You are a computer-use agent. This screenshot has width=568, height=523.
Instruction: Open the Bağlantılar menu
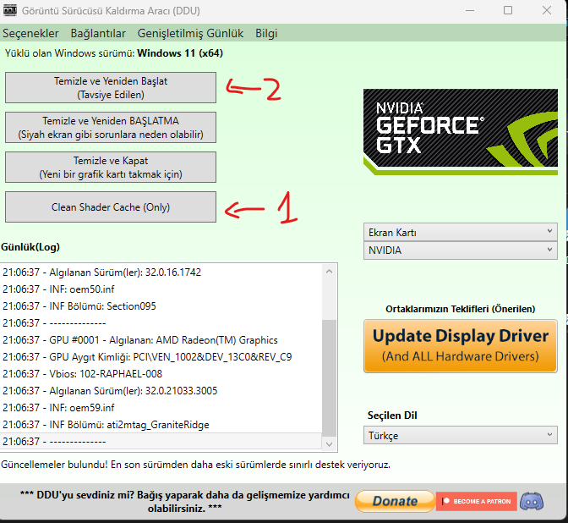(x=98, y=33)
